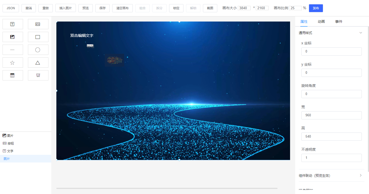Redo with 重做 button
This screenshot has width=369, height=194.
pos(46,8)
